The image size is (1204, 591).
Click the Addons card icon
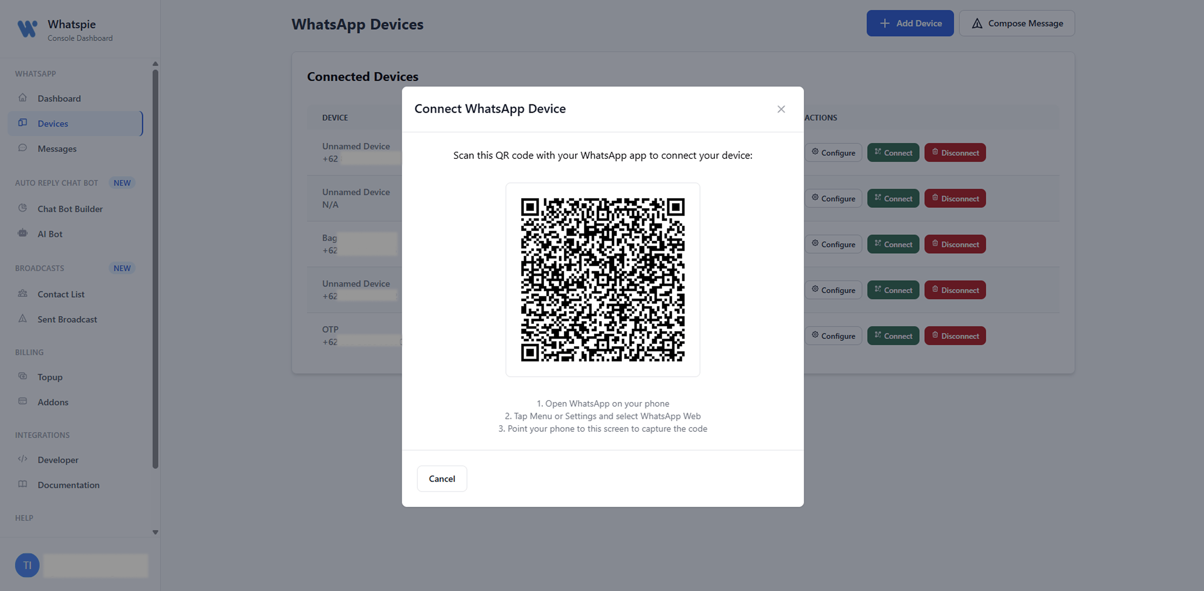point(22,401)
